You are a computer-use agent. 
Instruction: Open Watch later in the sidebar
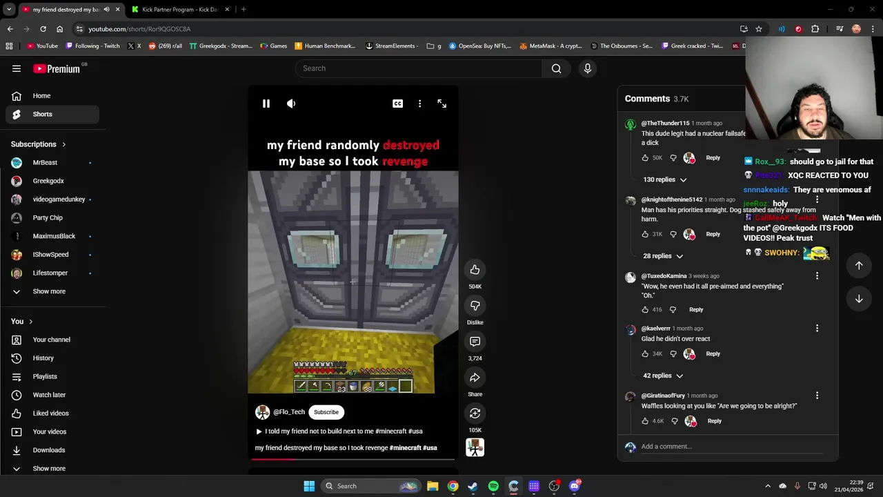click(x=52, y=395)
